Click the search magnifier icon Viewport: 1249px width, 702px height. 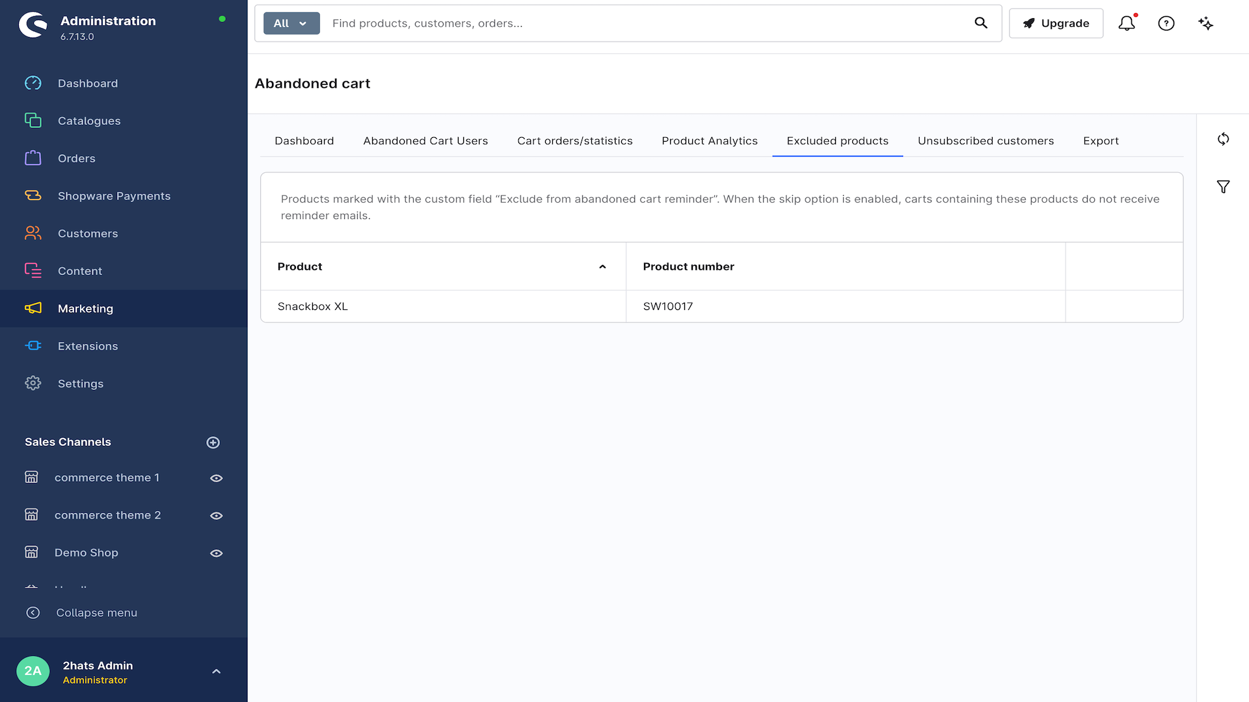pyautogui.click(x=981, y=23)
